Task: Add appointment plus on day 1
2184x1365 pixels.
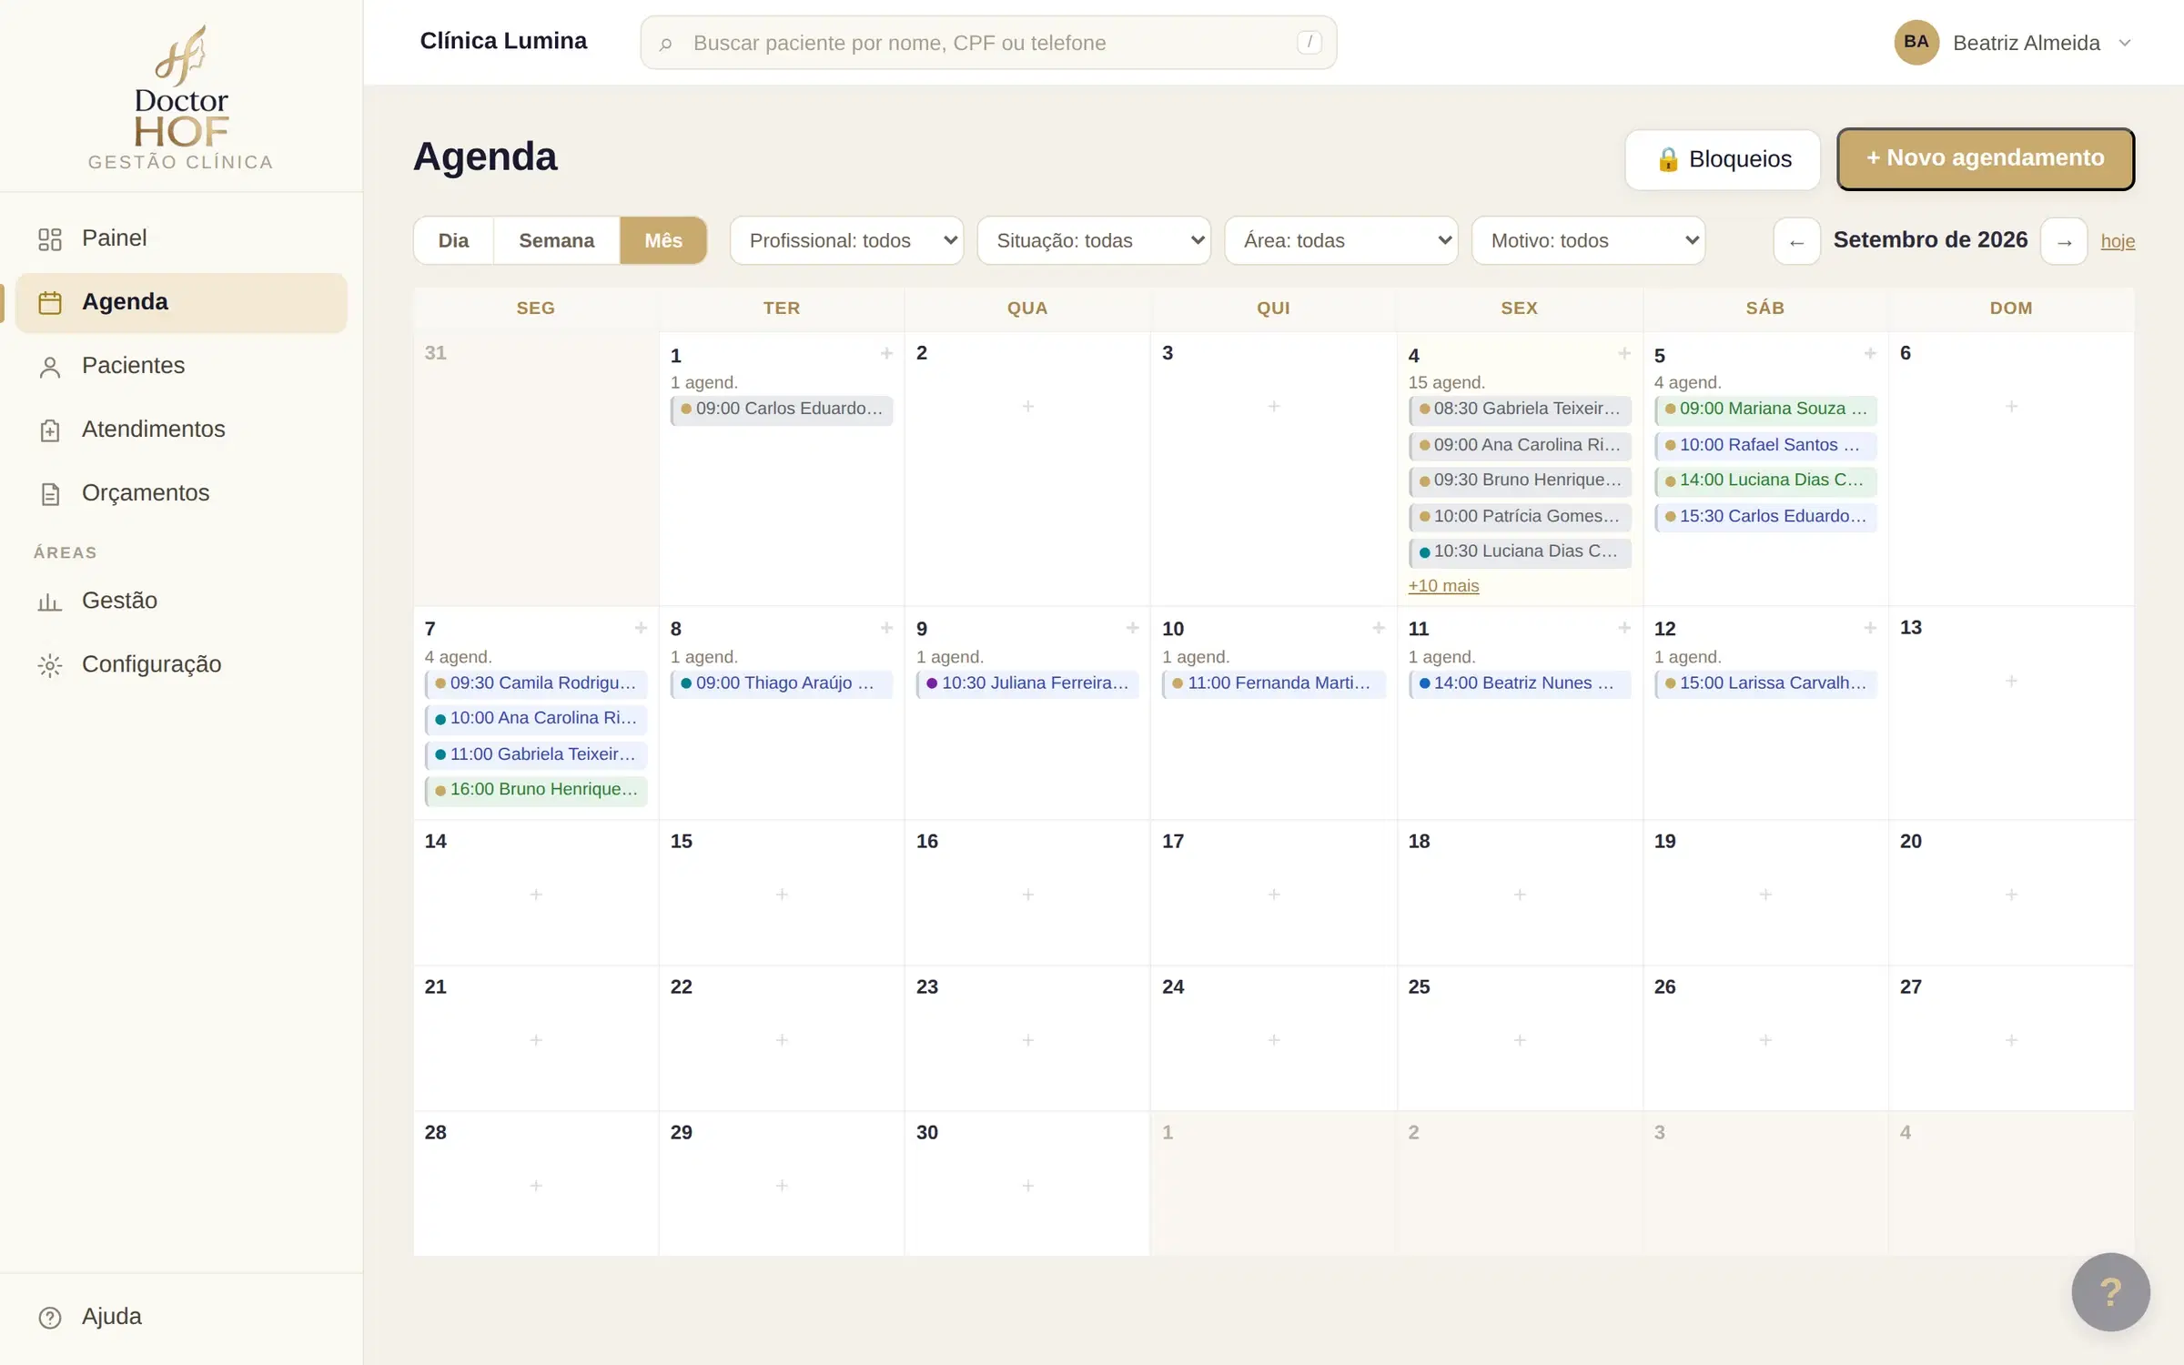Action: click(x=886, y=353)
